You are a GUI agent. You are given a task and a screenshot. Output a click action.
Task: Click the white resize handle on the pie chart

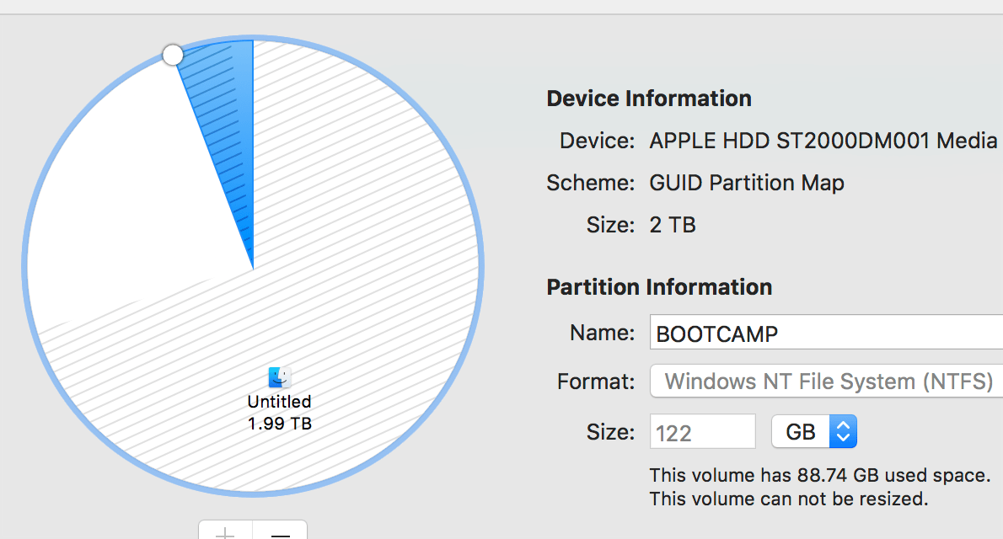pyautogui.click(x=173, y=54)
